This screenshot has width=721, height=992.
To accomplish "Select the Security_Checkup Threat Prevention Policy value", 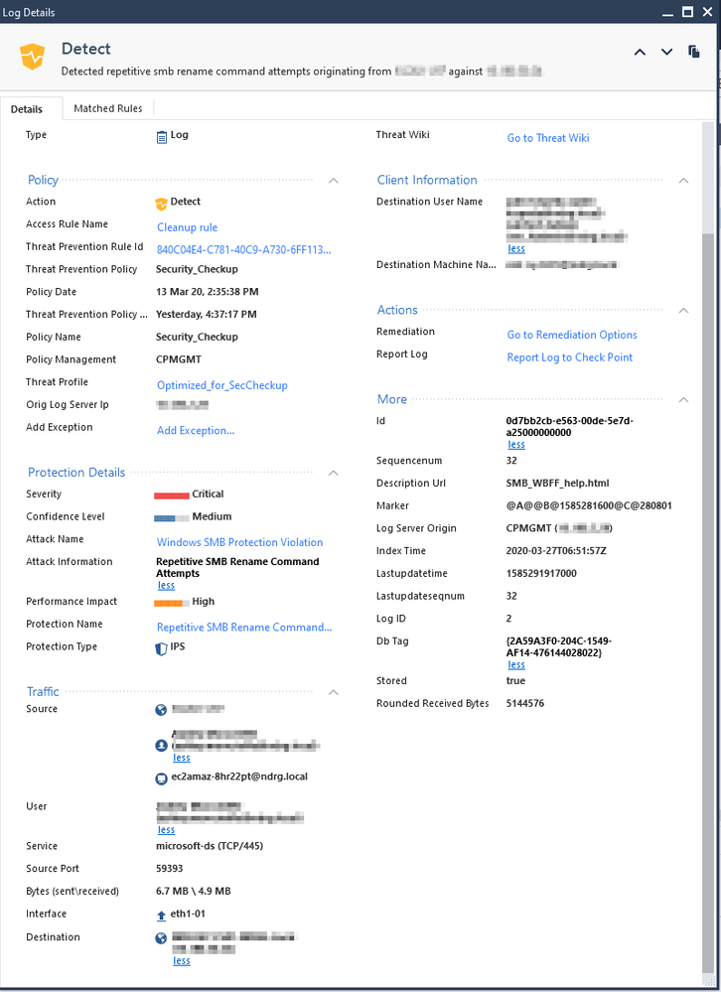I will (x=197, y=269).
